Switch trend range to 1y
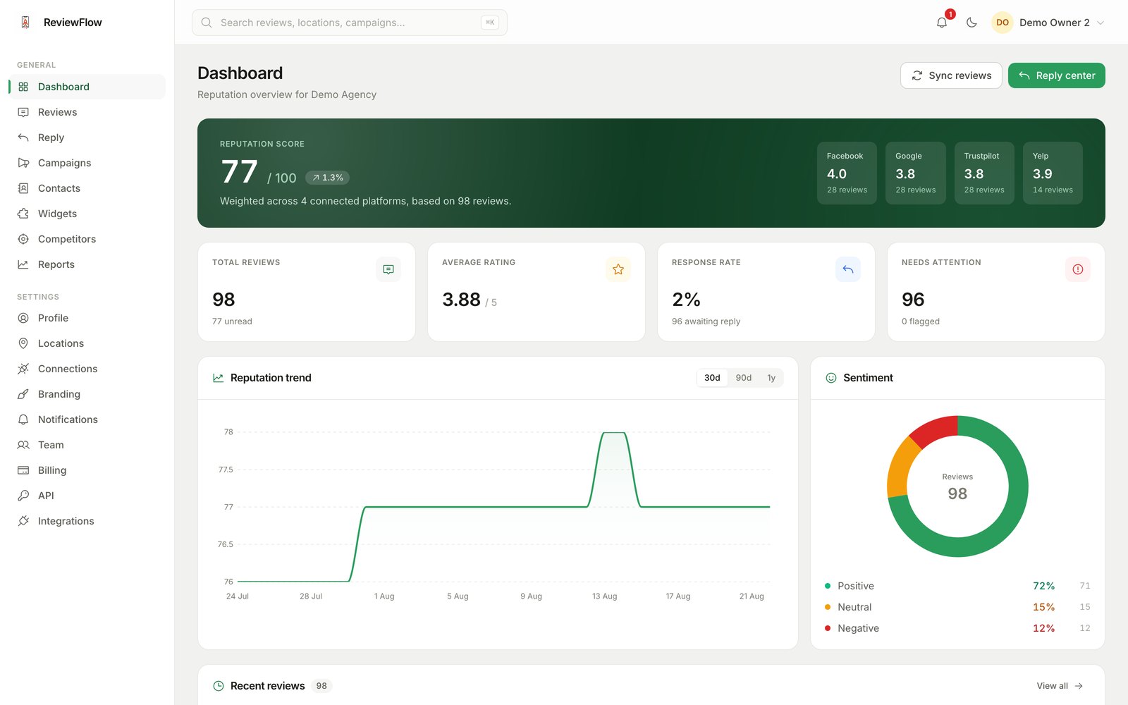This screenshot has width=1128, height=705. pos(771,378)
